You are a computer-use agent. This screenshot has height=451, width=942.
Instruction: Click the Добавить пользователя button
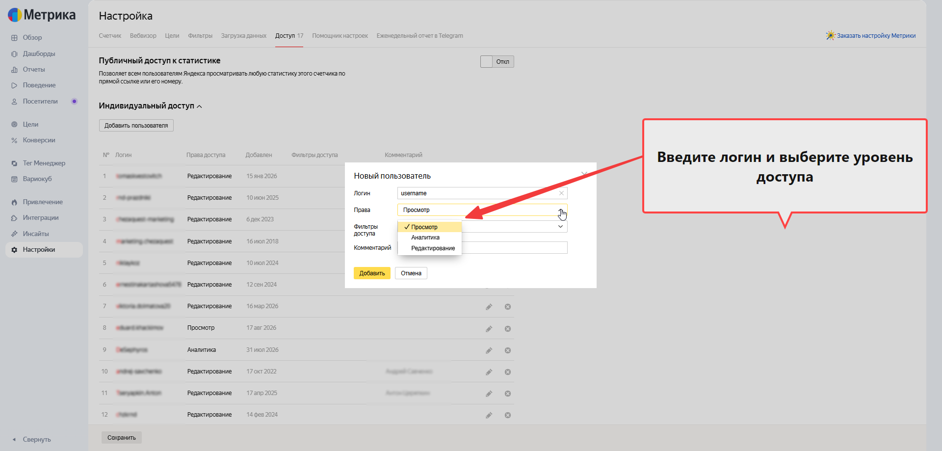coord(136,126)
